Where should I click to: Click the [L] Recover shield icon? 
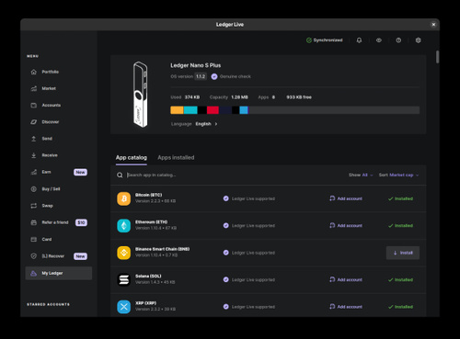point(34,256)
